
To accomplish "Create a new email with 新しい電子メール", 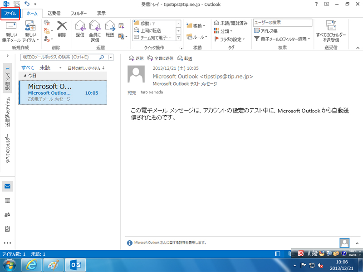I will pos(11,32).
